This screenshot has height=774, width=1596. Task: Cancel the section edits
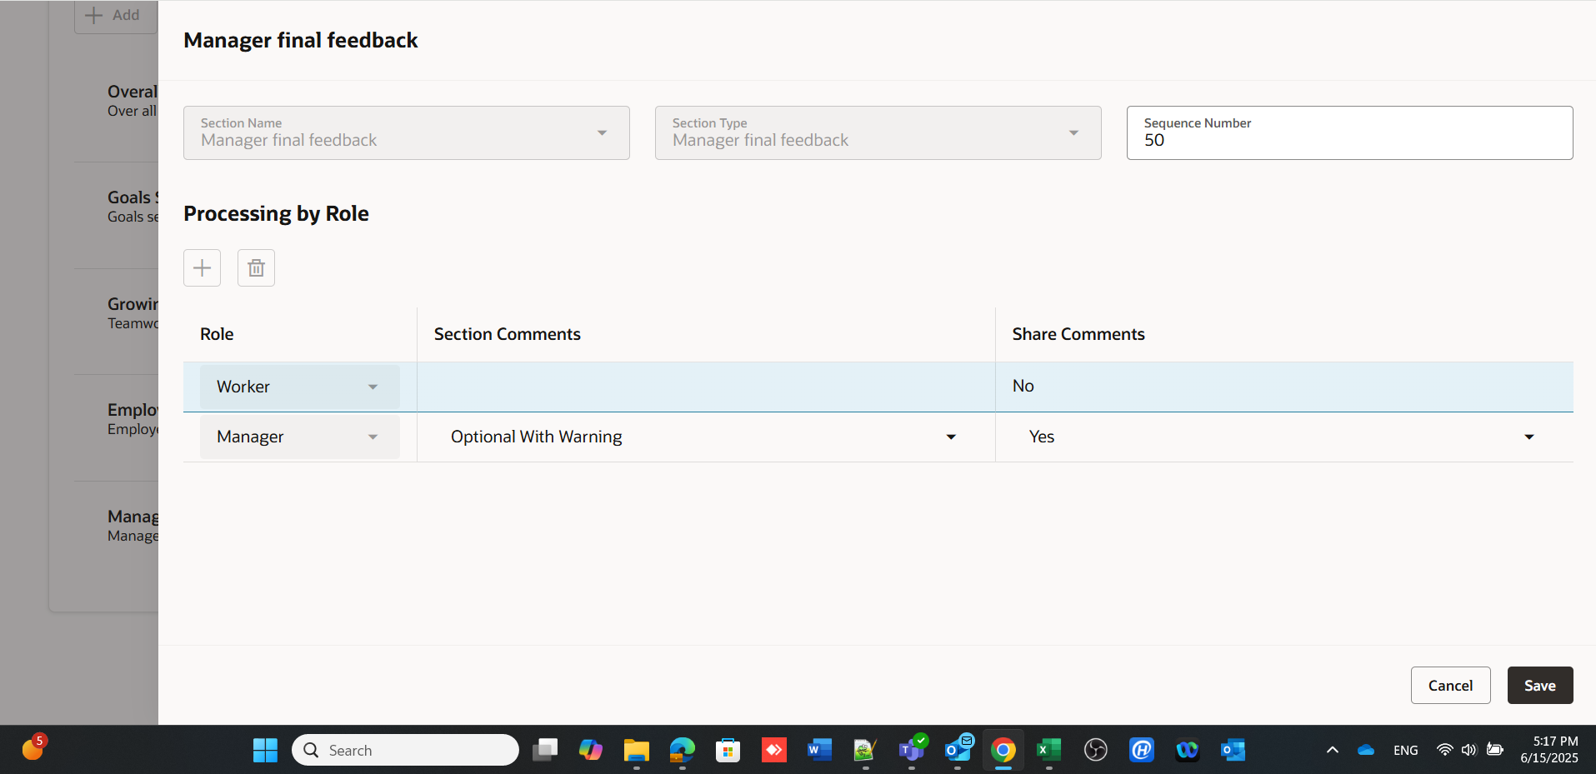[x=1450, y=685]
